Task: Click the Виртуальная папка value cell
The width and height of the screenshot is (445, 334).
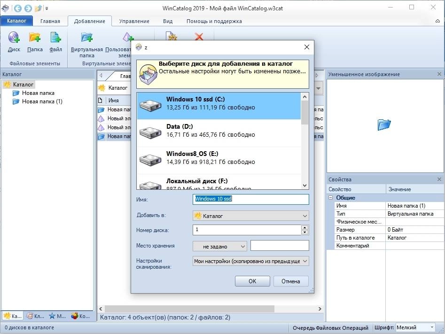Action: [x=414, y=214]
